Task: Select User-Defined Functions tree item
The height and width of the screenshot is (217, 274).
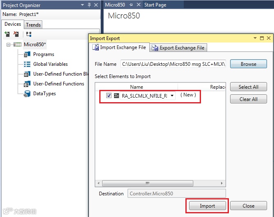Action: (59, 84)
